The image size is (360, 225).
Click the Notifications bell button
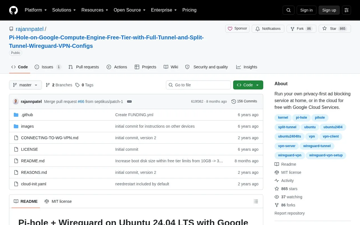coord(268,29)
